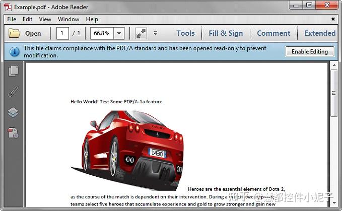Image resolution: width=342 pixels, height=211 pixels.
Task: Show the Layers panel
Action: [13, 112]
